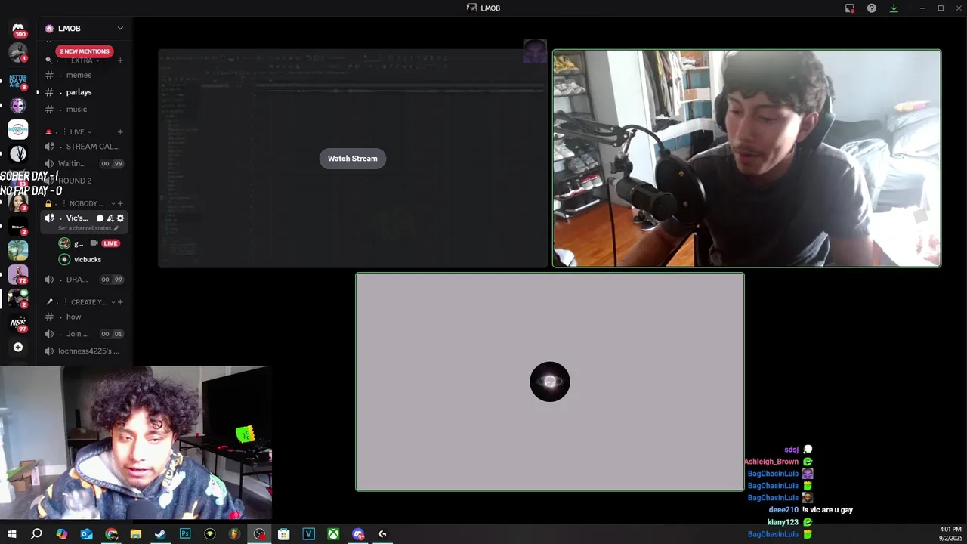967x544 pixels.
Task: Open the taskbar clock and date
Action: [x=950, y=534]
